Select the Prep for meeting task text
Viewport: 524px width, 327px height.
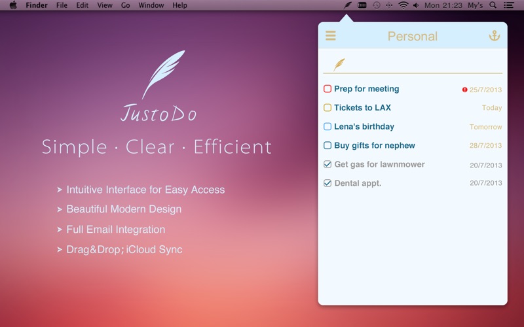click(367, 89)
